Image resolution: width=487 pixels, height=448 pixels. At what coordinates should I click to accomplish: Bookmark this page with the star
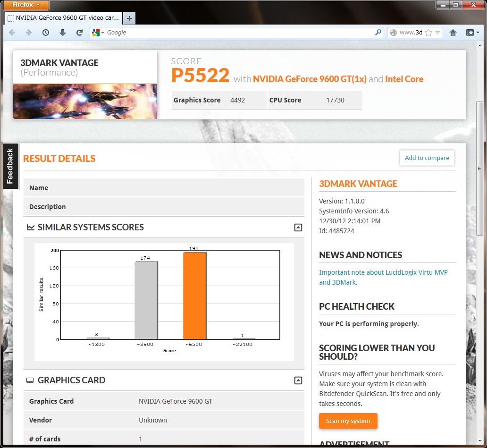pyautogui.click(x=428, y=32)
